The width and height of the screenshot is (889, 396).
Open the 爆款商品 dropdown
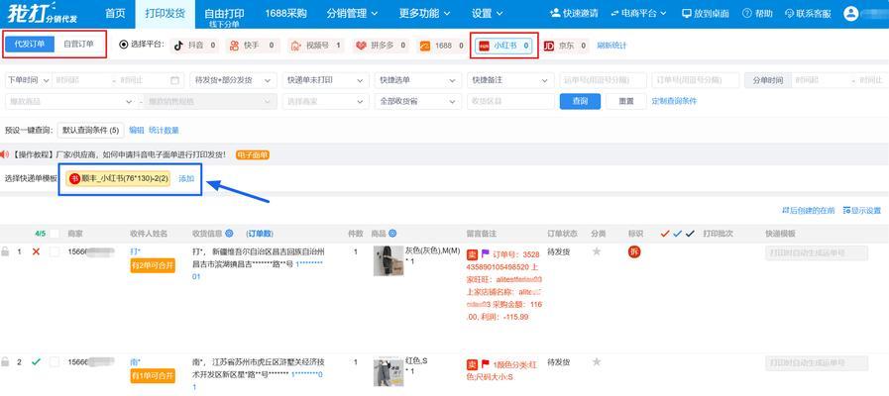pos(71,101)
